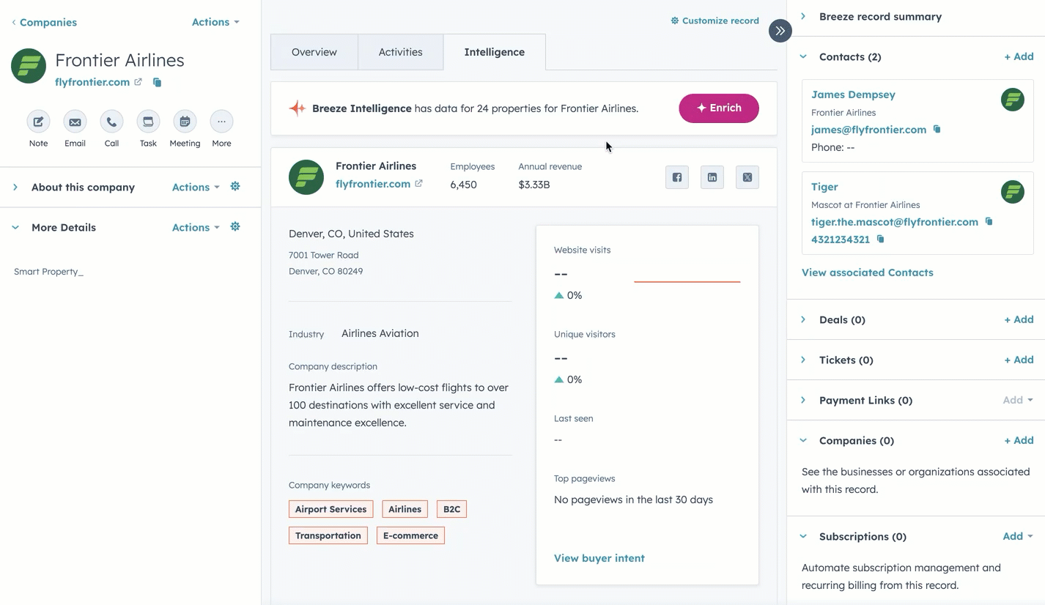Image resolution: width=1045 pixels, height=605 pixels.
Task: Expand the Tickets (0) section
Action: pyautogui.click(x=803, y=360)
